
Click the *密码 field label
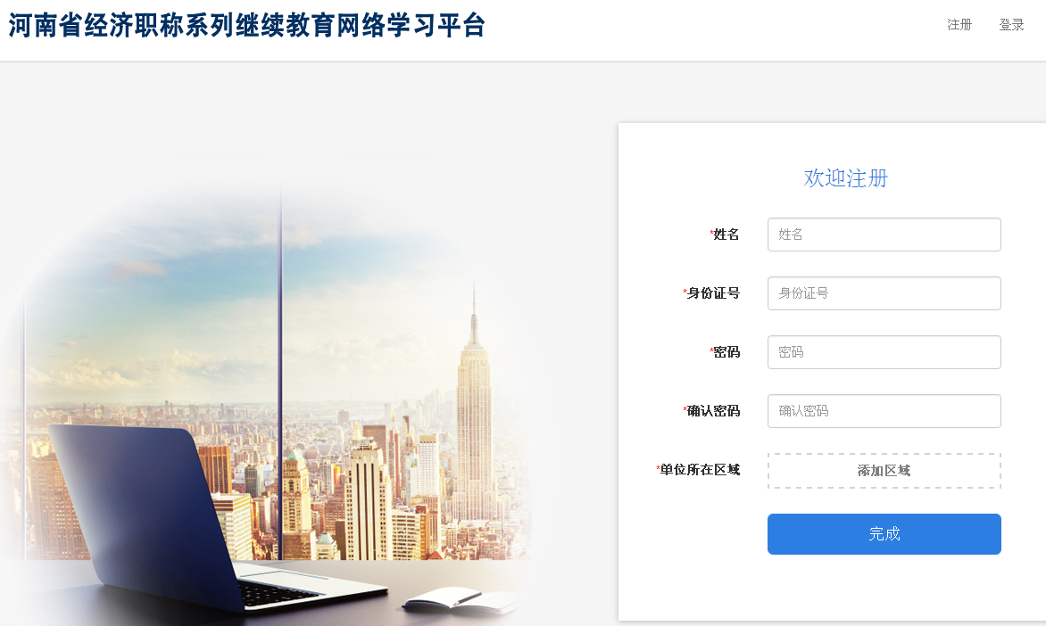pos(725,352)
